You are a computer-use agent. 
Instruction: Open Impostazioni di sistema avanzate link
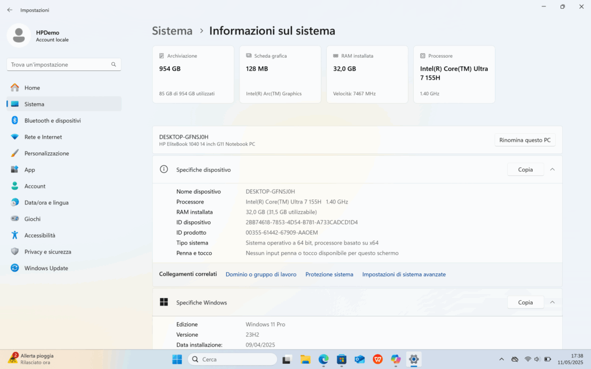(403, 274)
